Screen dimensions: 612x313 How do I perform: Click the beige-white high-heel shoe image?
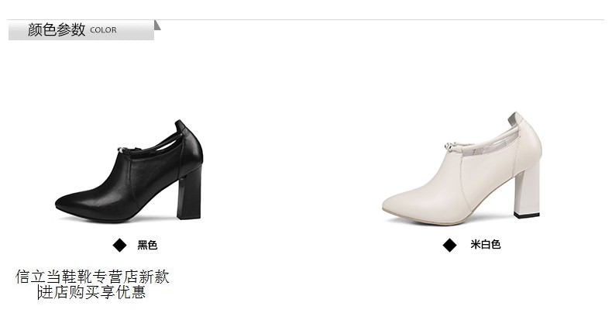click(x=462, y=169)
